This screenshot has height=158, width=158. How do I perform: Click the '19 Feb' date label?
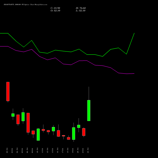point(73,150)
